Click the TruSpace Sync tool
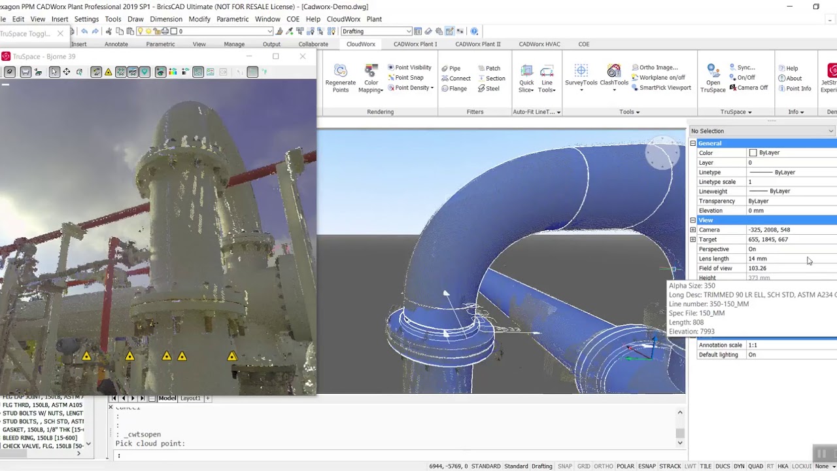This screenshot has height=471, width=837. 742,67
